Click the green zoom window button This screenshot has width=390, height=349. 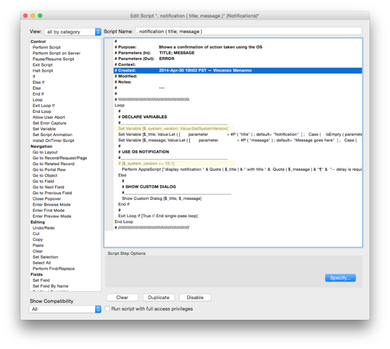40,15
